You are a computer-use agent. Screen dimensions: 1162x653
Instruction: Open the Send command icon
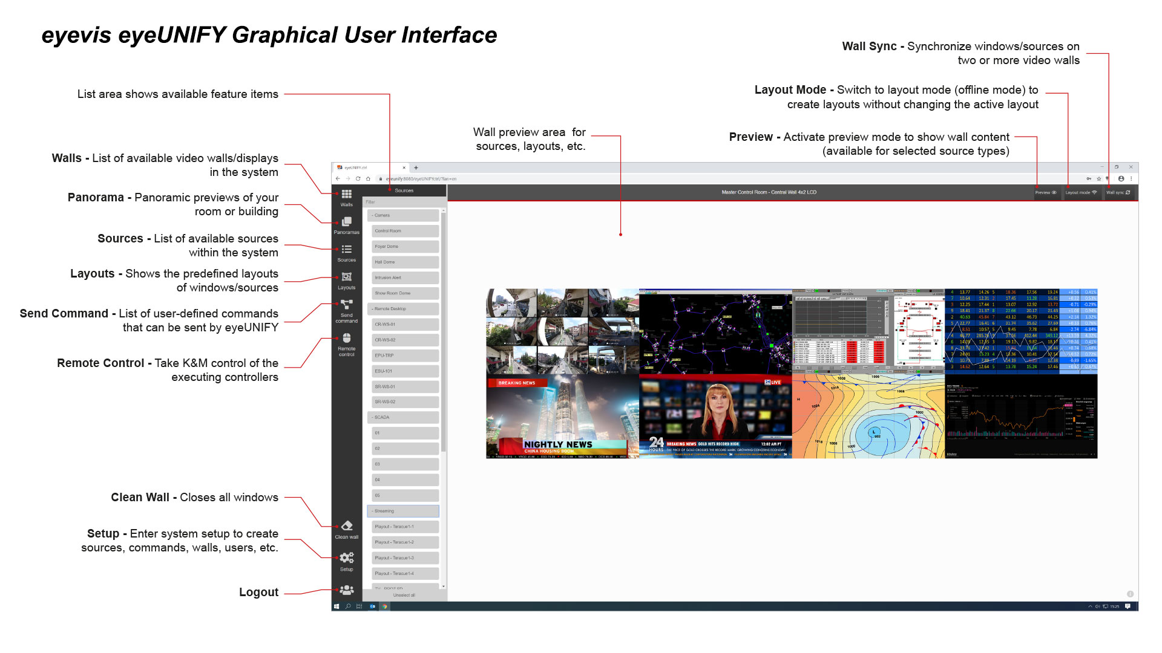pyautogui.click(x=346, y=304)
